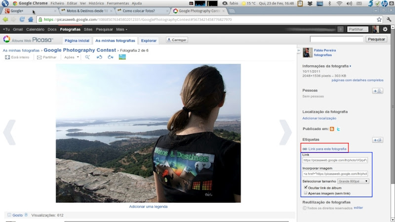Open the Wi-Fi icon in menu bar
Screen dimensions: 395x222
(339, 3)
